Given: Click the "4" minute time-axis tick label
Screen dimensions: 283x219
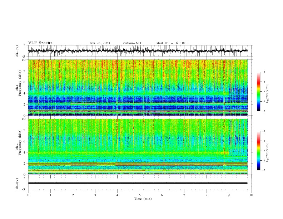Looking at the screenshot, I should point(117,195).
